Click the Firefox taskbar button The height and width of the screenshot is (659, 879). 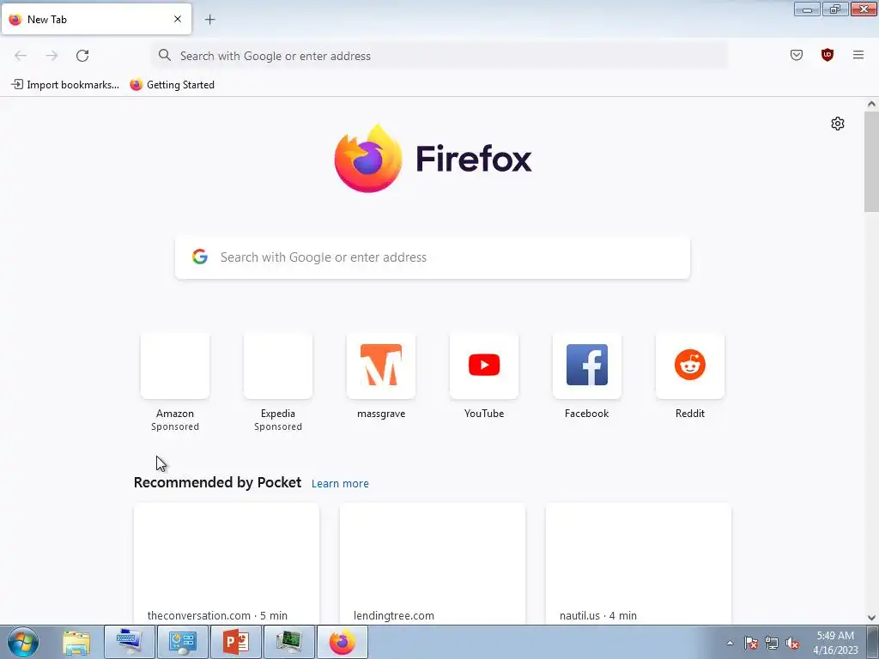(x=343, y=642)
